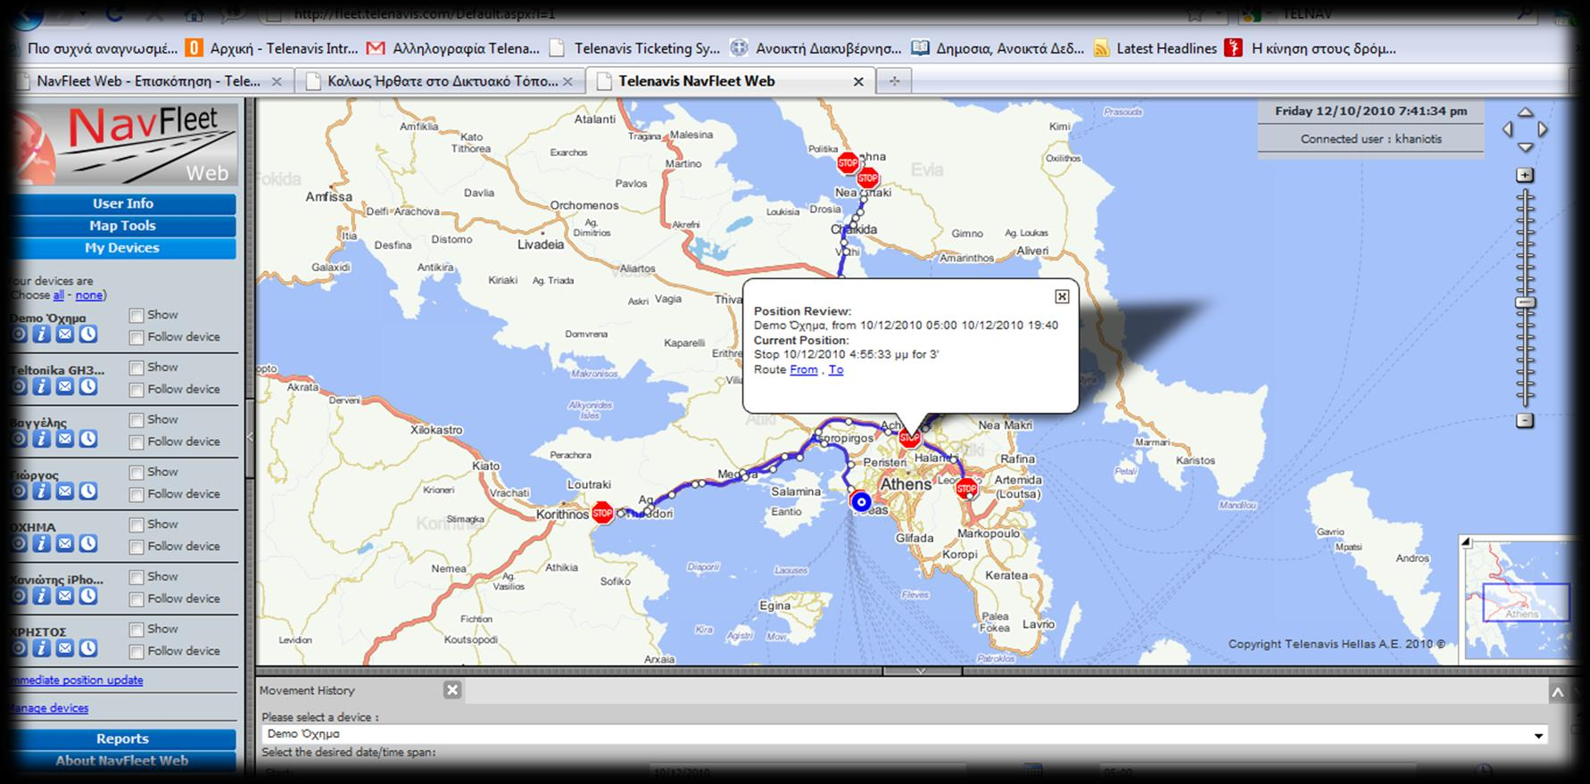The height and width of the screenshot is (784, 1590).
Task: Expand the Map Tools section
Action: 123,226
